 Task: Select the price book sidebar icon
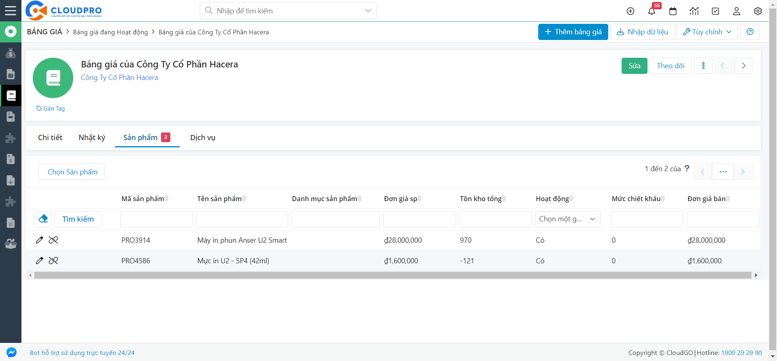[11, 96]
